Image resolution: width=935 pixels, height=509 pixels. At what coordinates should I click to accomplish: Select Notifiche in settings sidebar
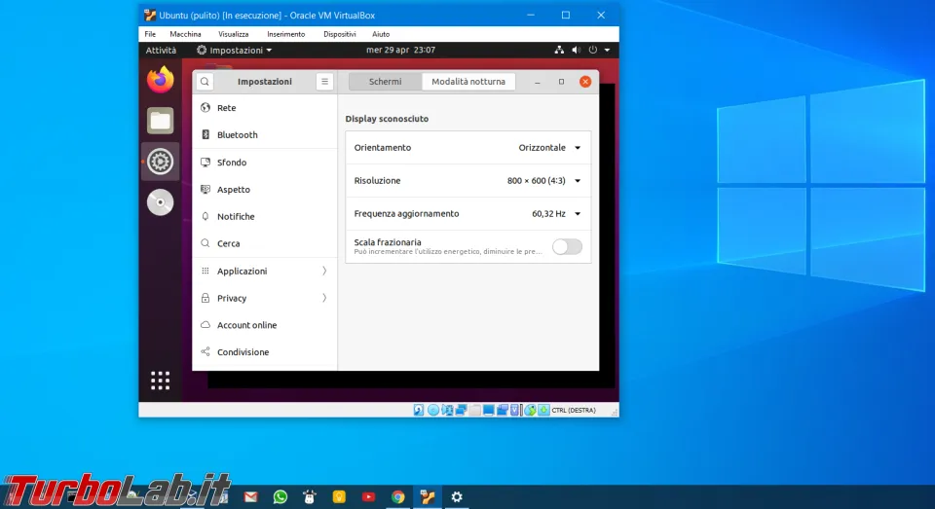265,216
